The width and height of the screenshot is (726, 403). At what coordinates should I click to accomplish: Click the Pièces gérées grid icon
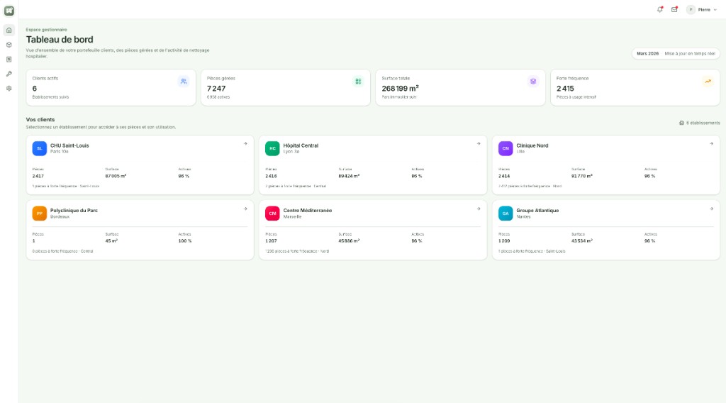click(x=358, y=82)
